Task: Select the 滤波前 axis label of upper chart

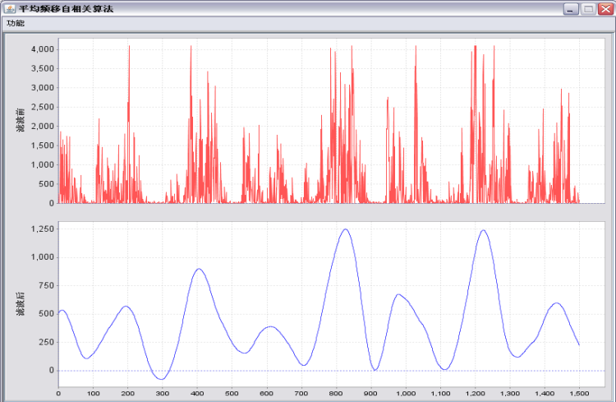Action: [19, 121]
